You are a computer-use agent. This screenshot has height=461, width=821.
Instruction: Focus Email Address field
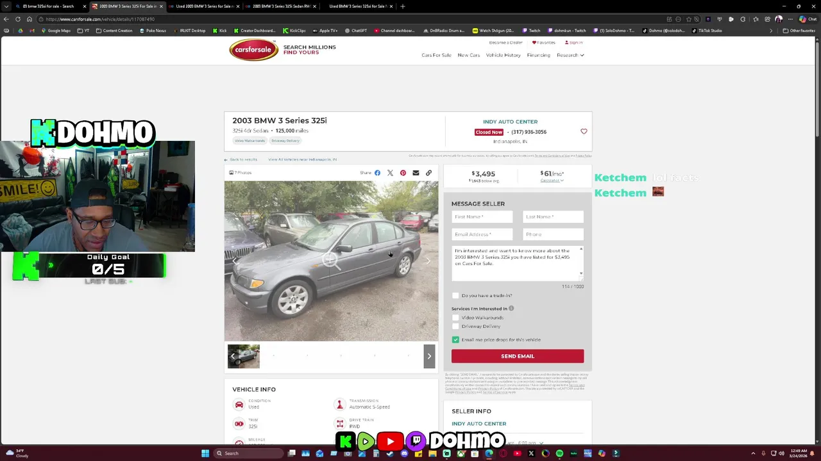pyautogui.click(x=482, y=234)
